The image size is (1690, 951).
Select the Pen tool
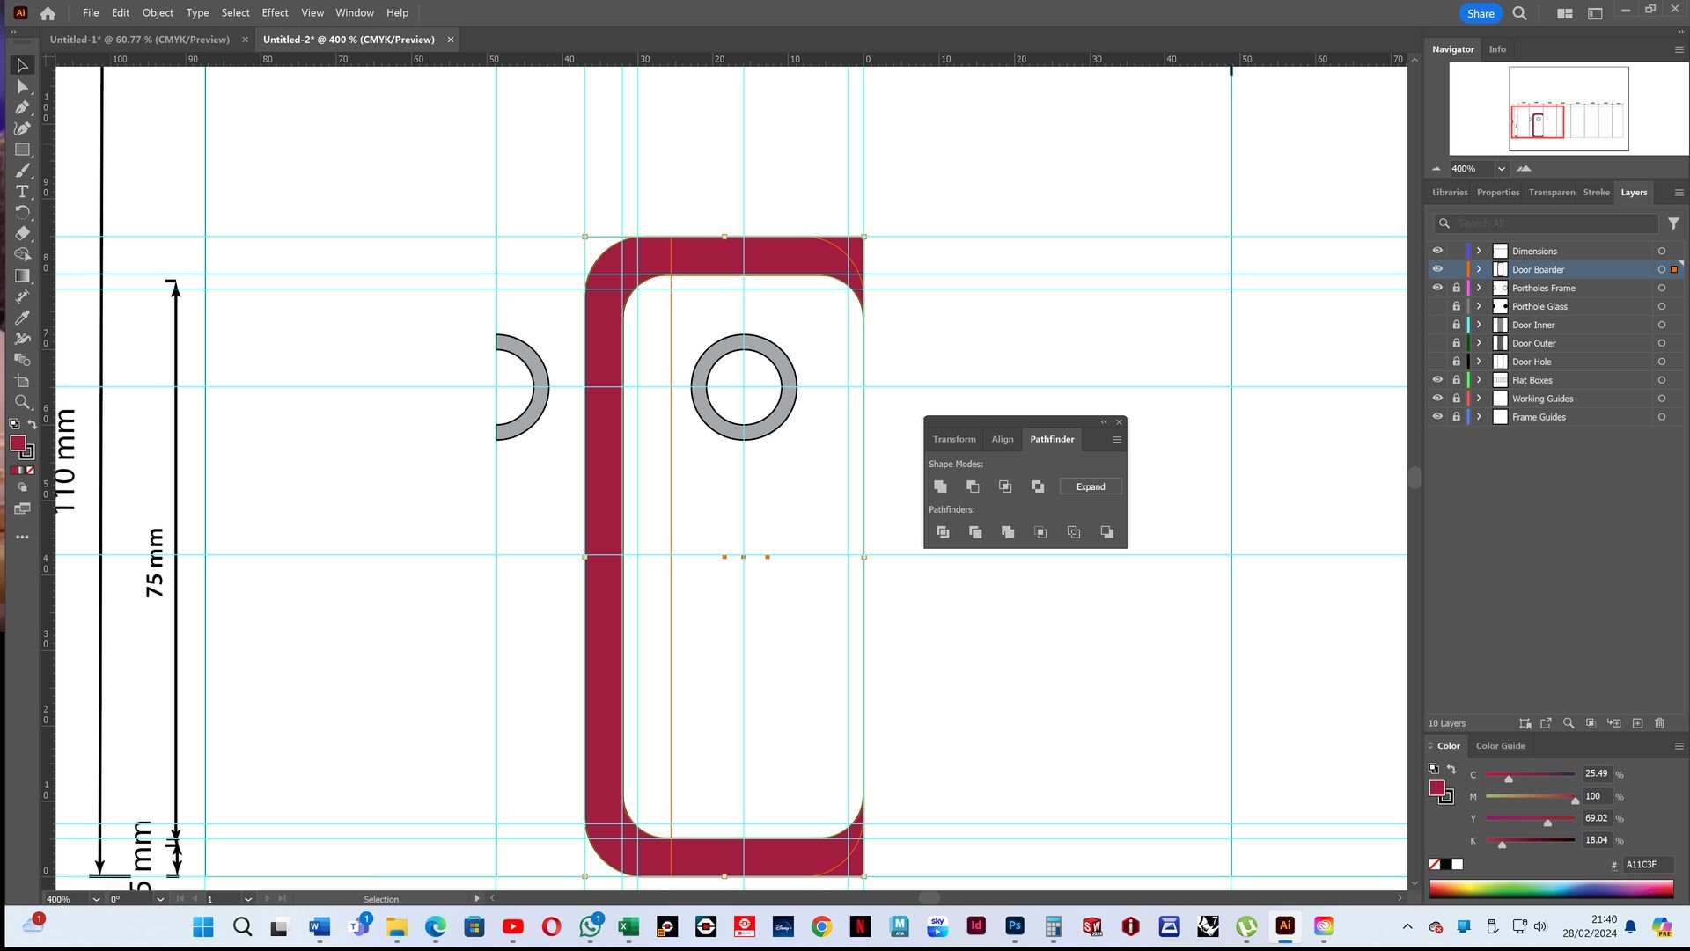(22, 107)
